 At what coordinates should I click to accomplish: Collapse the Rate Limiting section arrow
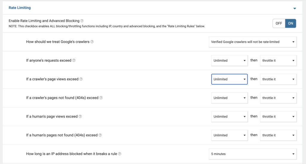tap(295, 8)
